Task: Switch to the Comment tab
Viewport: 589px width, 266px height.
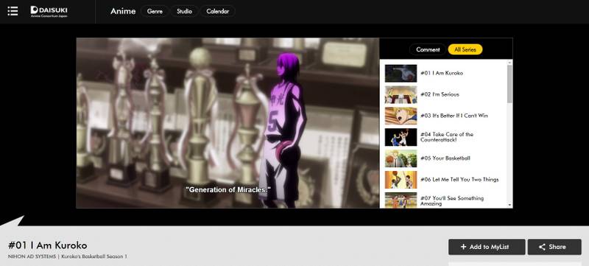Action: pos(428,49)
